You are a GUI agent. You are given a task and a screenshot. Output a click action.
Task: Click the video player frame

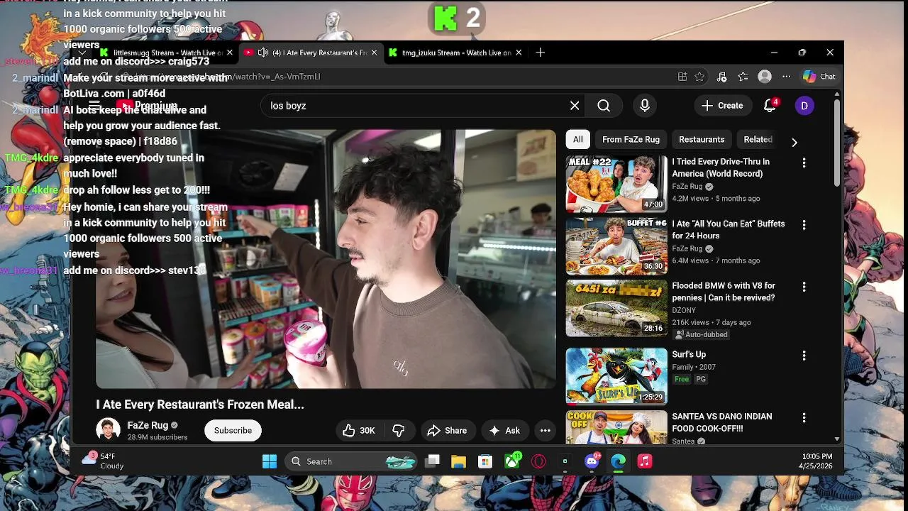click(x=326, y=259)
